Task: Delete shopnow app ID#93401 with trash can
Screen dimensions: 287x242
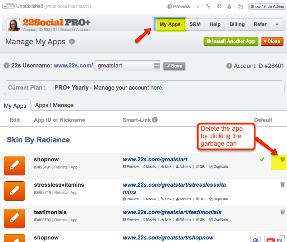Action: [x=282, y=159]
